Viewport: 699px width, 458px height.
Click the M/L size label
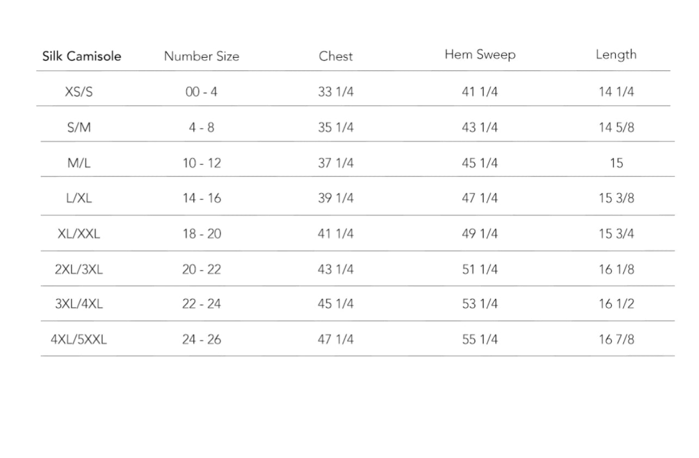79,163
